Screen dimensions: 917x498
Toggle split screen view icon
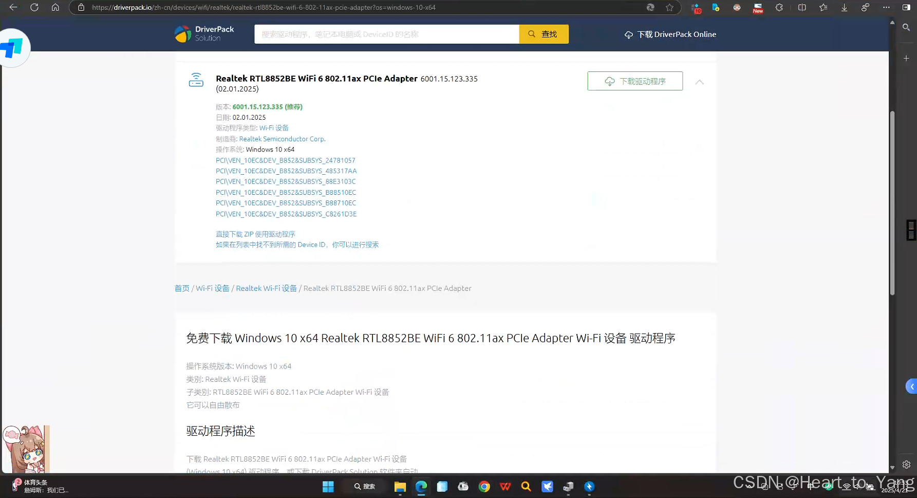pyautogui.click(x=802, y=7)
